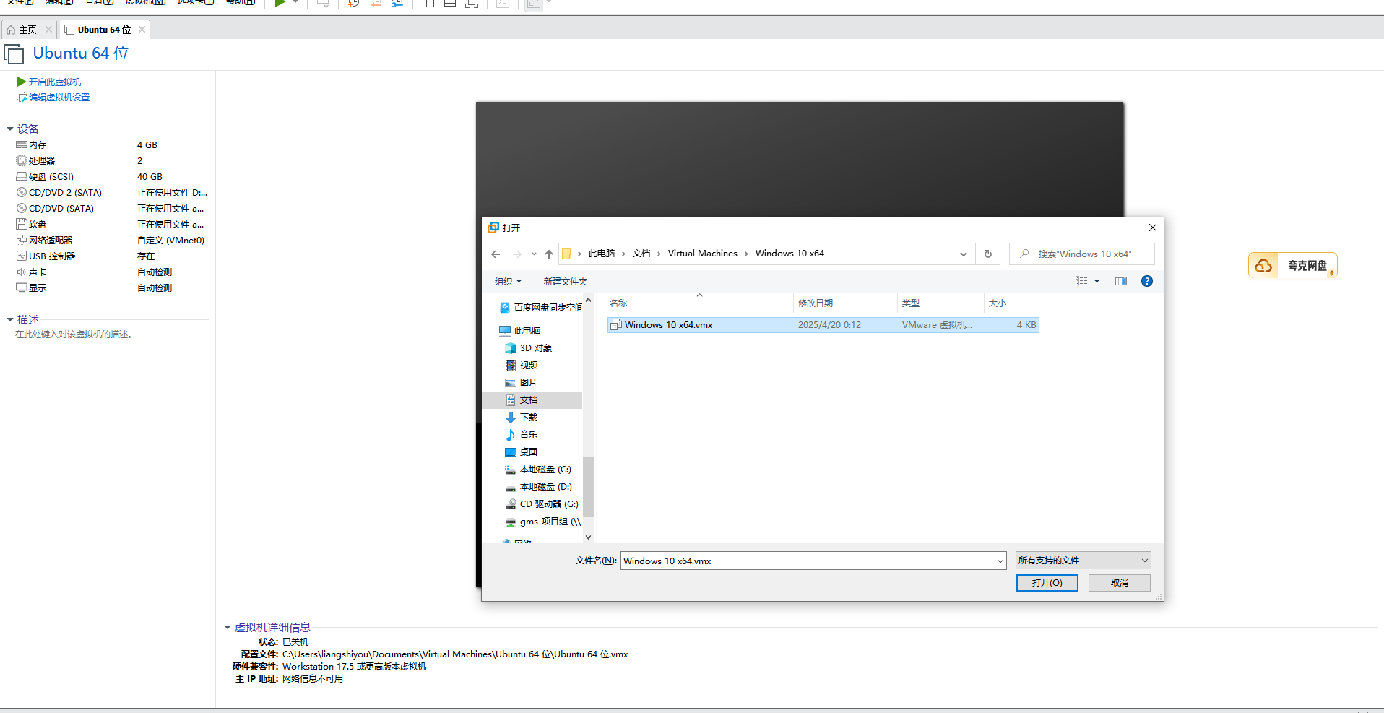Click the 处理器 processor device icon
Image resolution: width=1384 pixels, height=713 pixels.
click(x=22, y=161)
